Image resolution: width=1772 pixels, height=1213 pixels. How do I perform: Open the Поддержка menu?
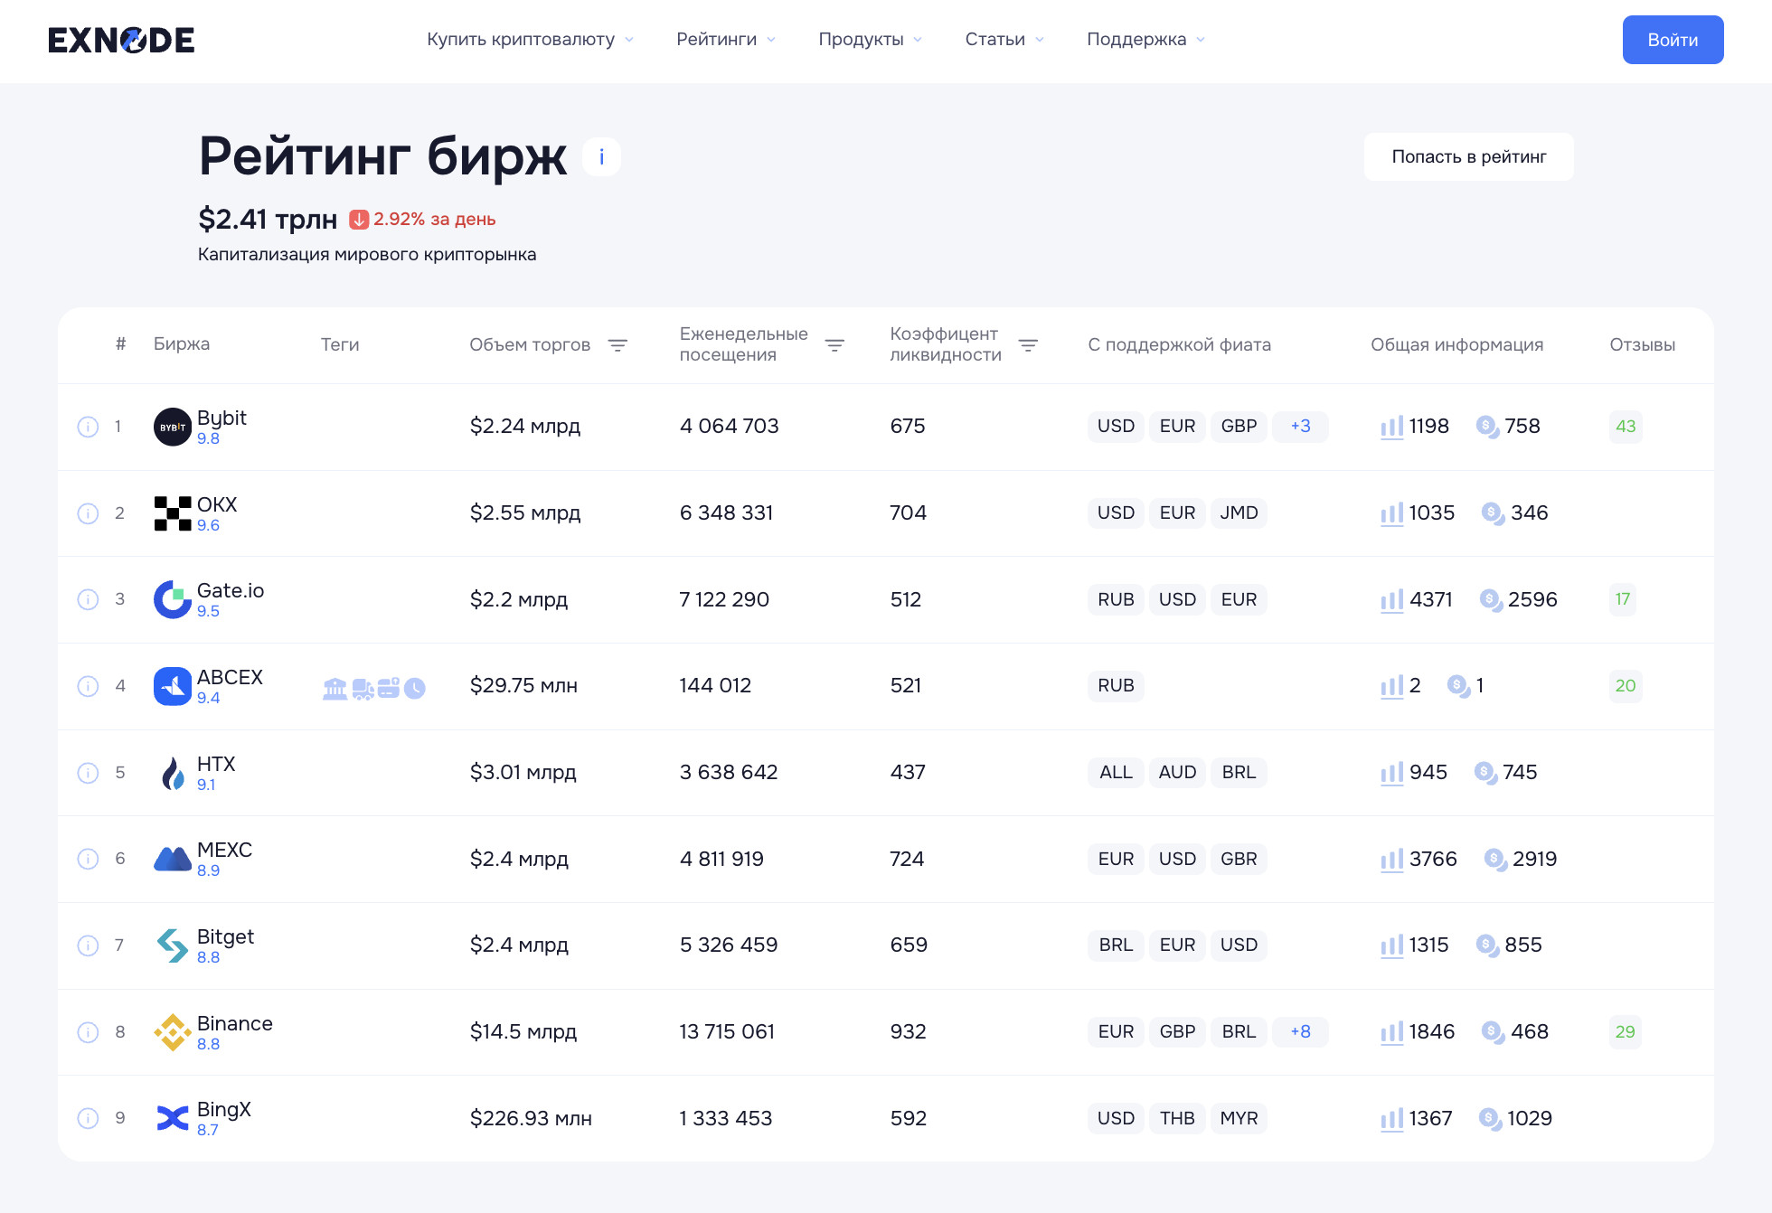(1145, 40)
